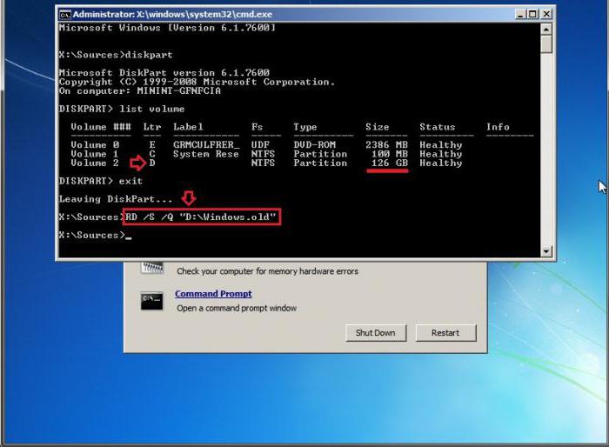The width and height of the screenshot is (609, 447).
Task: Click the memory diagnostic chip icon
Action: click(151, 266)
